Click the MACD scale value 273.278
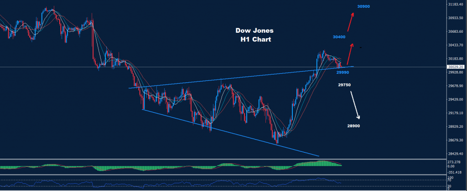This screenshot has width=467, height=191. (454, 162)
